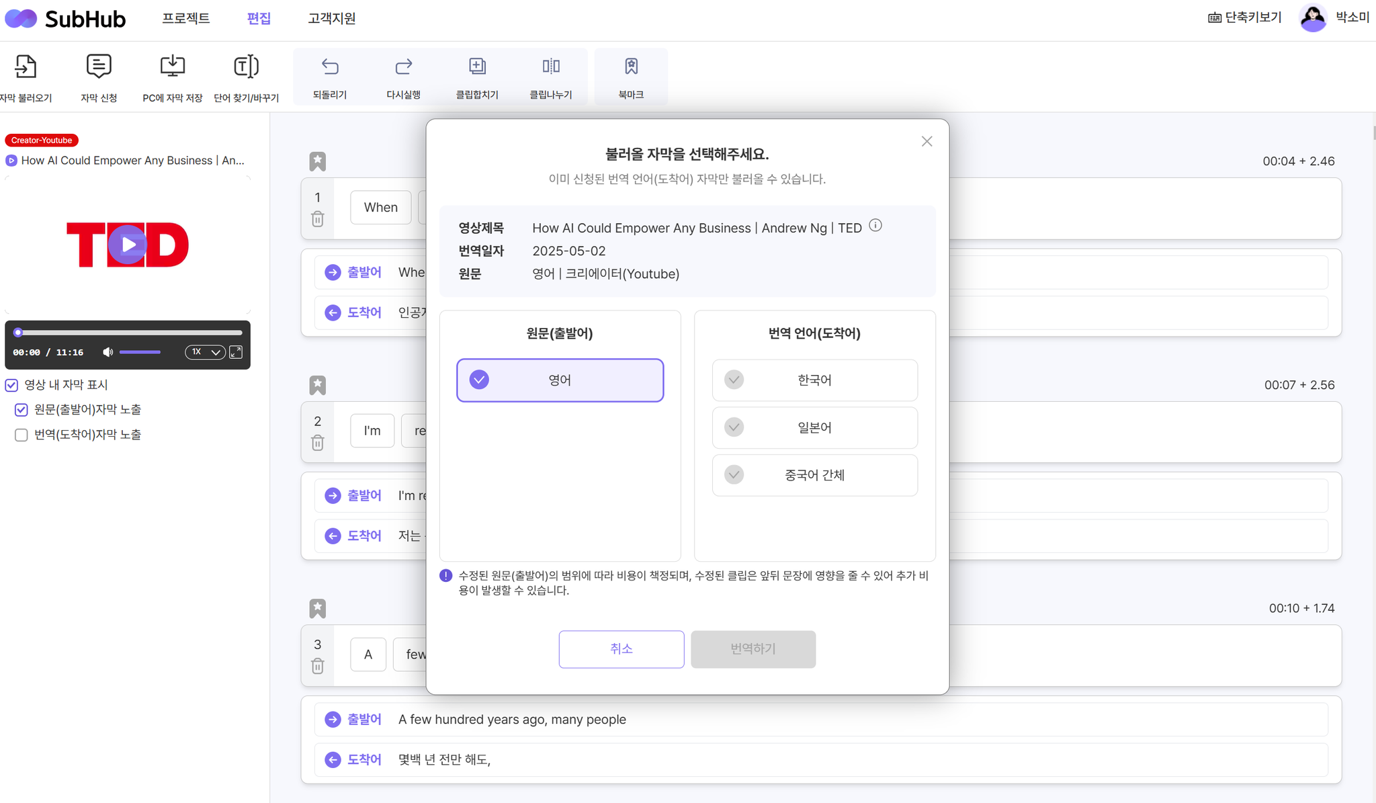This screenshot has height=803, width=1376.
Task: Delete clip 2 with the trash icon
Action: (318, 443)
